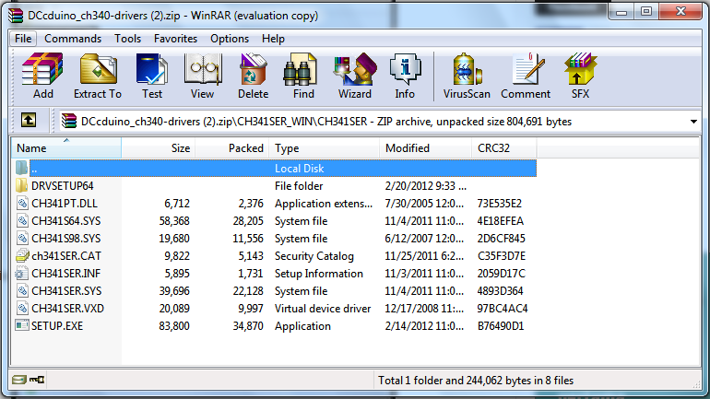Select the CH341SER.VXD file name
The width and height of the screenshot is (710, 399).
coord(67,309)
